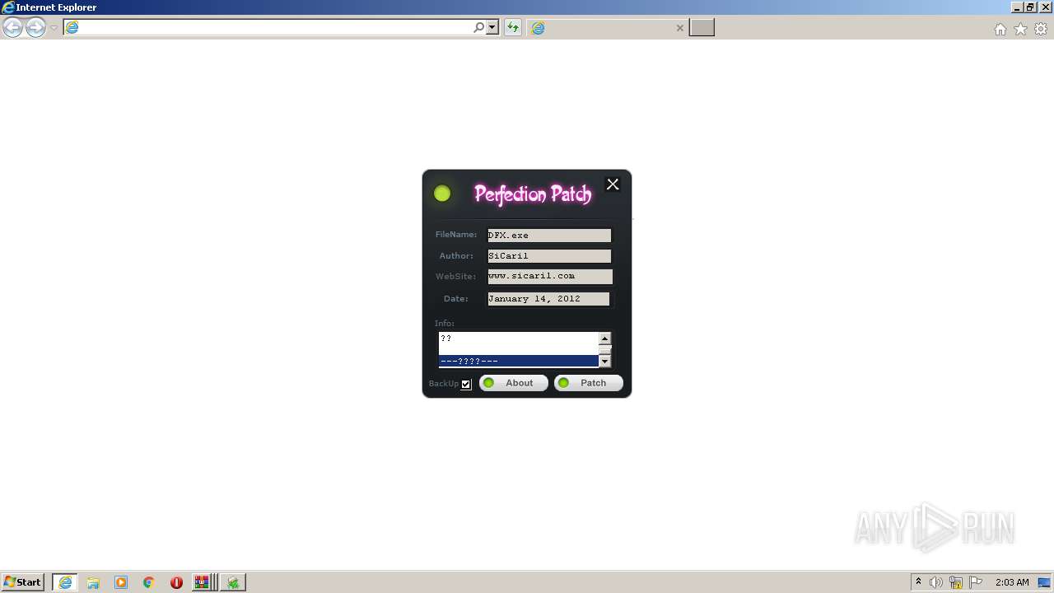Open recent pages dropdown beside Forward button
Image resolution: width=1054 pixels, height=593 pixels.
[x=54, y=28]
